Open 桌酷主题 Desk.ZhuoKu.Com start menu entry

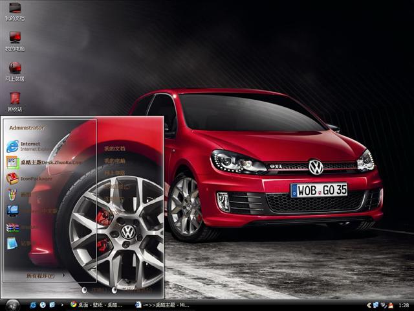pos(44,162)
